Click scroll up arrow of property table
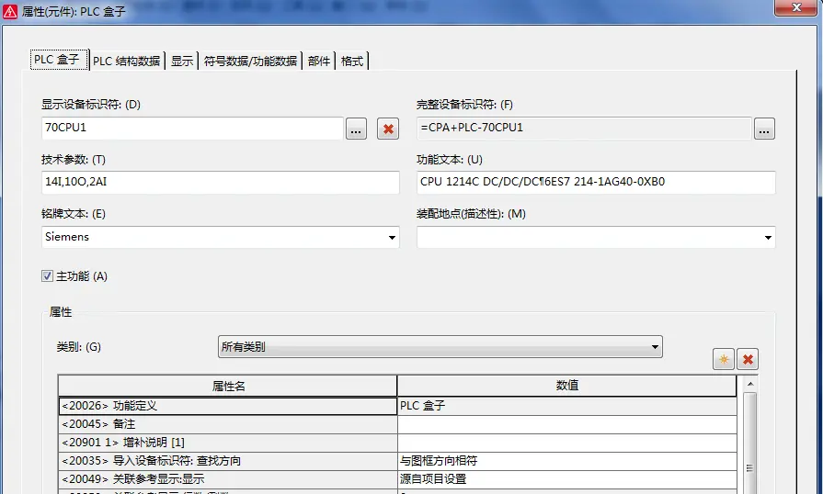 point(750,384)
